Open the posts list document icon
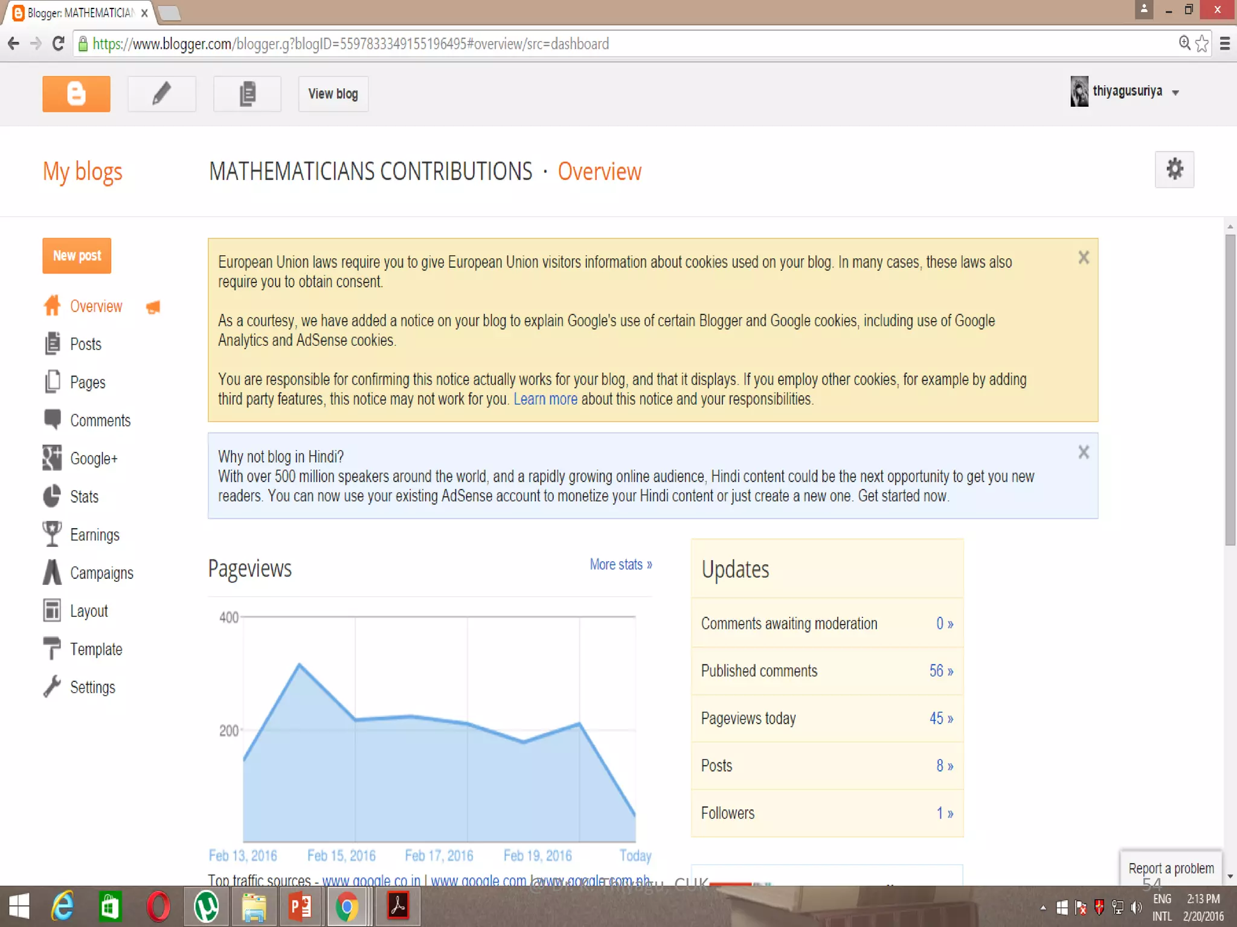1237x927 pixels. point(247,94)
